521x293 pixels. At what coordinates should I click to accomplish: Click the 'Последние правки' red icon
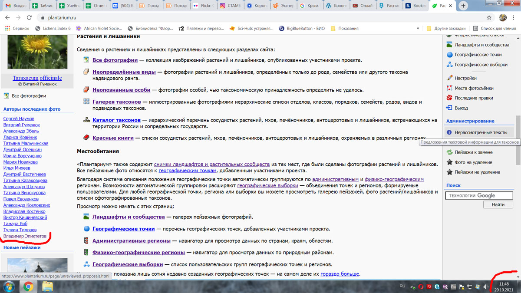(x=450, y=98)
